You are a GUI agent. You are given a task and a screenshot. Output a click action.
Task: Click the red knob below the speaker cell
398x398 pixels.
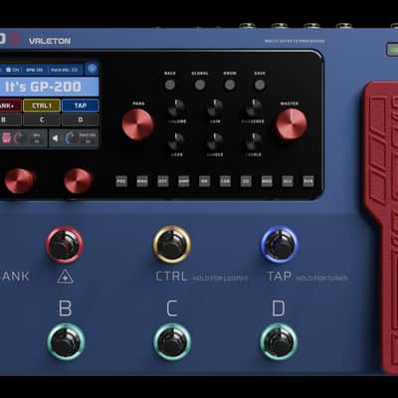click(78, 181)
